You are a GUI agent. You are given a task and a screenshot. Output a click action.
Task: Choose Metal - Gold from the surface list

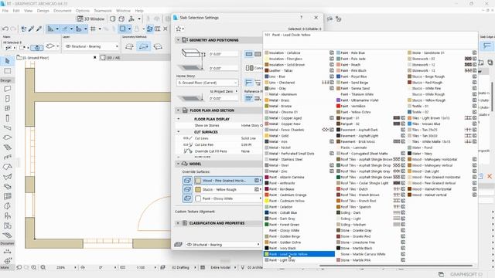299,136
